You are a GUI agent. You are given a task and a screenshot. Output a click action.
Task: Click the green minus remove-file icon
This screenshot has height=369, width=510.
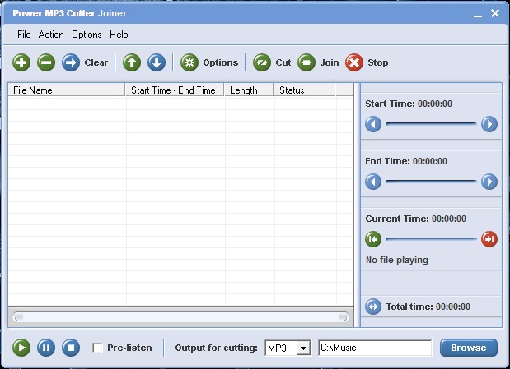pos(46,62)
